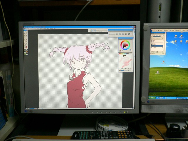This screenshot has height=141, width=188.
Task: Select the Dropper tool in the toolbox
Action: click(25, 42)
